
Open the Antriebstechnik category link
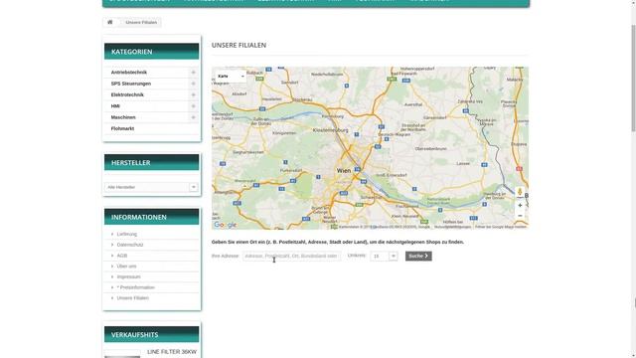(129, 73)
